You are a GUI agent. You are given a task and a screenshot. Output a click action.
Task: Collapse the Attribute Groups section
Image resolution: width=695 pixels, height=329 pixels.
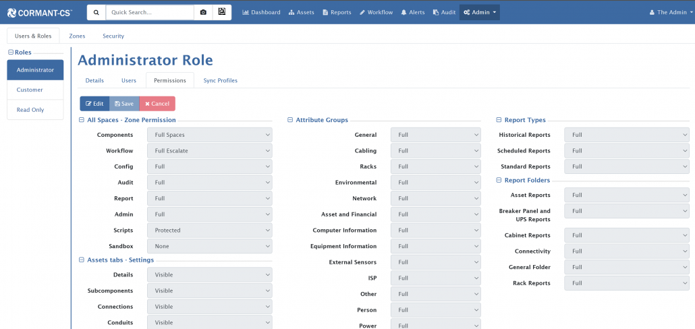click(290, 120)
